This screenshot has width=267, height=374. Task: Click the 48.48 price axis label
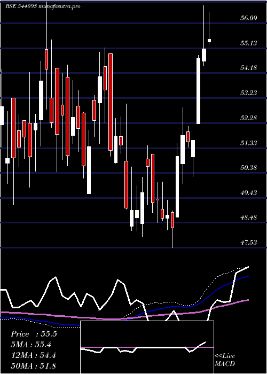[x=249, y=217]
